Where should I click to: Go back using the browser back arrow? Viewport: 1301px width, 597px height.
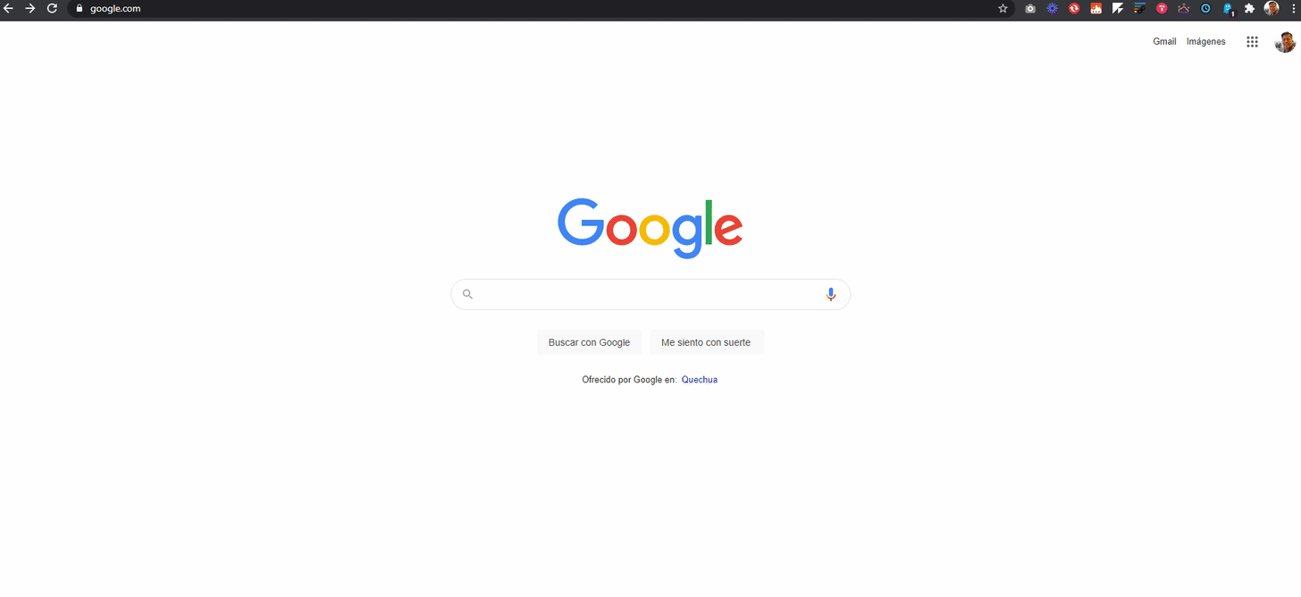(8, 8)
